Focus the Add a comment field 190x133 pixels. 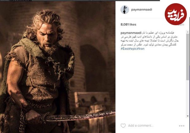tap(141, 126)
